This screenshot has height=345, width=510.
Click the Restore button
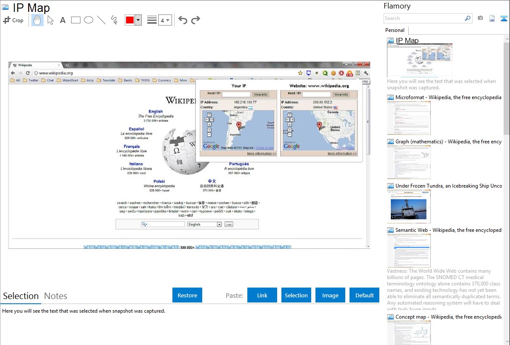187,295
